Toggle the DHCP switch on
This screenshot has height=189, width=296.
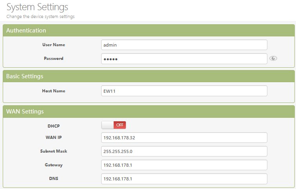pos(114,125)
